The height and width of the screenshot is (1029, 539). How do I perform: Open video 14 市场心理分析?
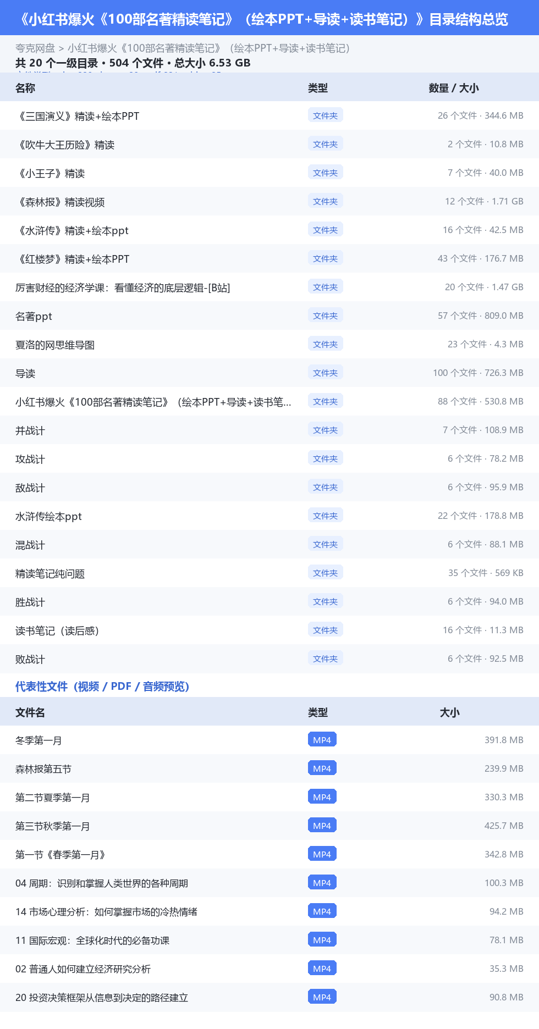pos(106,912)
